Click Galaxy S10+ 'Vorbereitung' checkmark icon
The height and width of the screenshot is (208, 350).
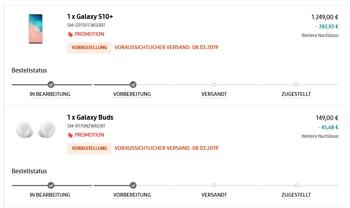click(133, 85)
